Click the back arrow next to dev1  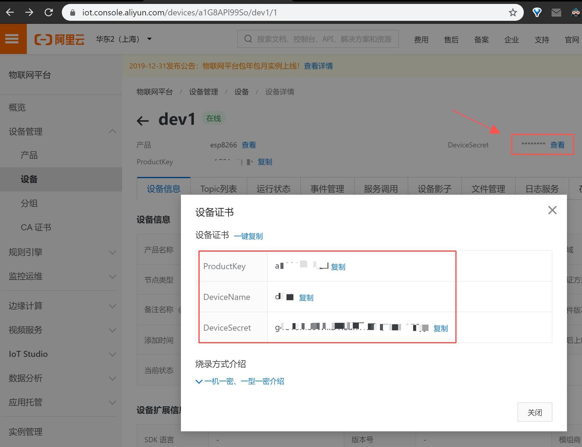coord(142,120)
